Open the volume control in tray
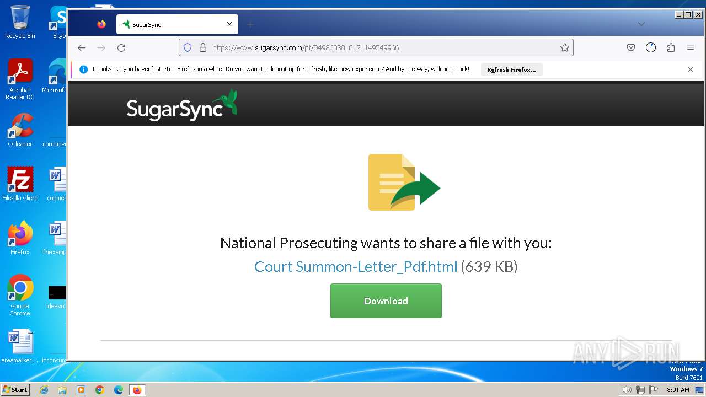 pos(627,390)
